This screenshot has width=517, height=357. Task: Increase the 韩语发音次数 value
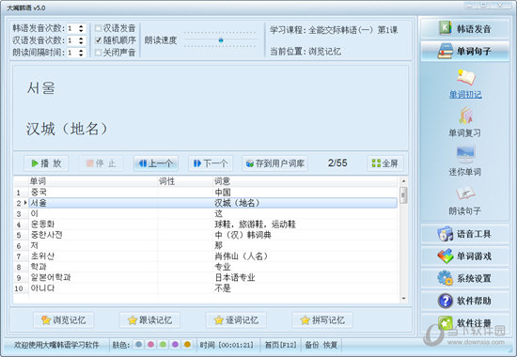[81, 26]
